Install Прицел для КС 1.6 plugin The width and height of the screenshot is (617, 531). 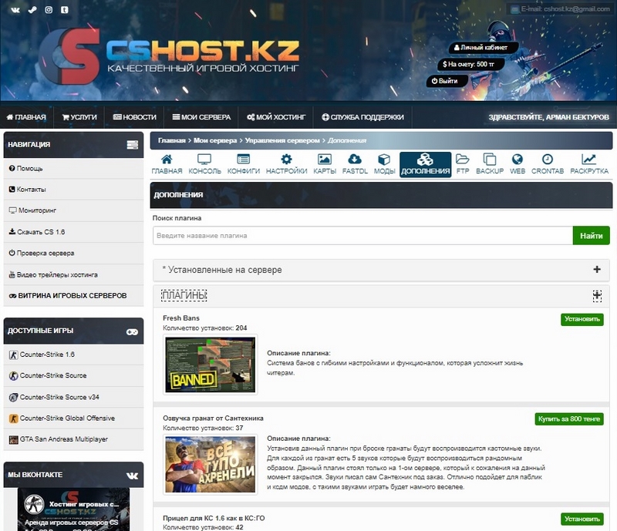(x=582, y=519)
